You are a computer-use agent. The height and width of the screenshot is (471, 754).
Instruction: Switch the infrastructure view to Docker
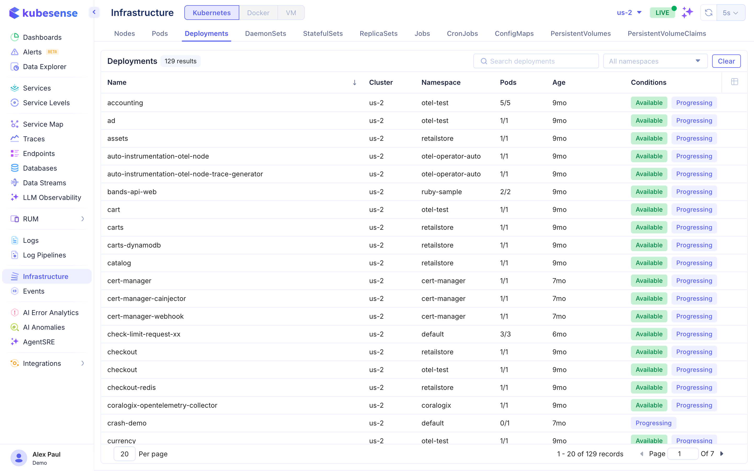point(258,13)
